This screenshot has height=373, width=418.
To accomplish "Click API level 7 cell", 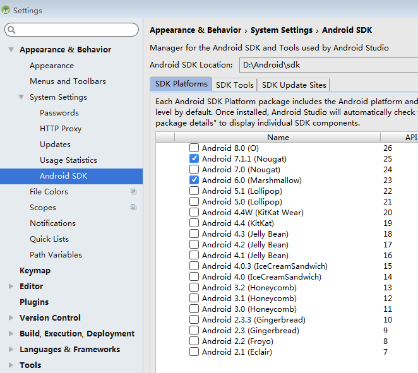I will click(x=385, y=352).
